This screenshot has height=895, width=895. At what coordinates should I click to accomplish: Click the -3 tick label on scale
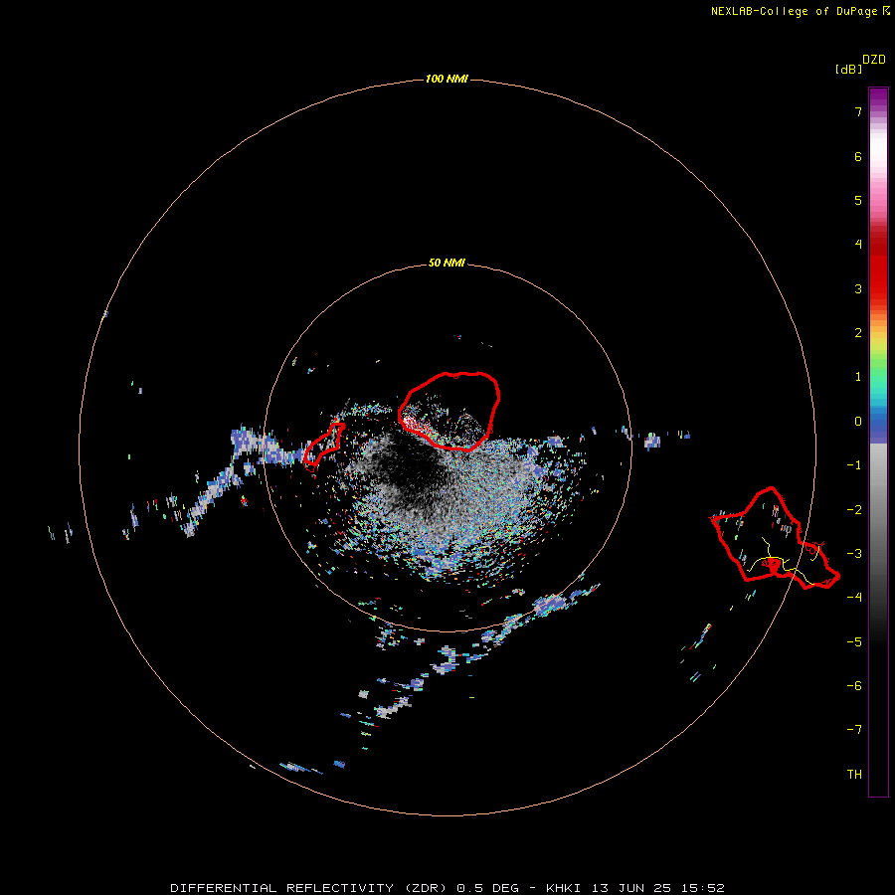[x=854, y=554]
